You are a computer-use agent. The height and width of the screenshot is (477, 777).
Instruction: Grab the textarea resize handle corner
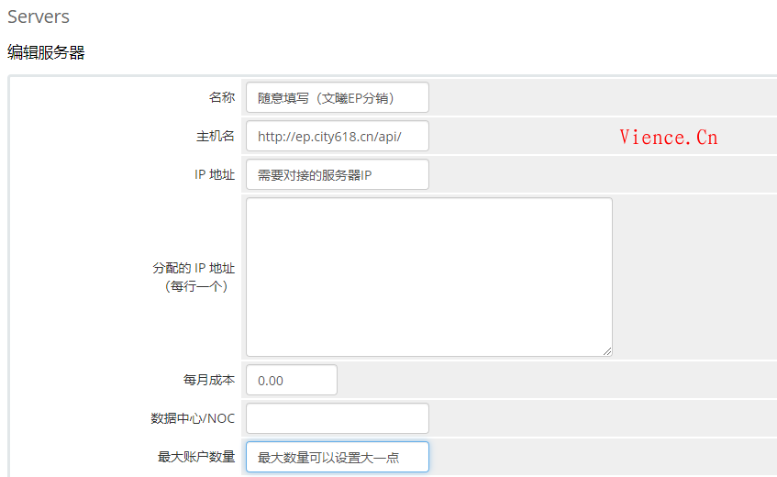(607, 350)
